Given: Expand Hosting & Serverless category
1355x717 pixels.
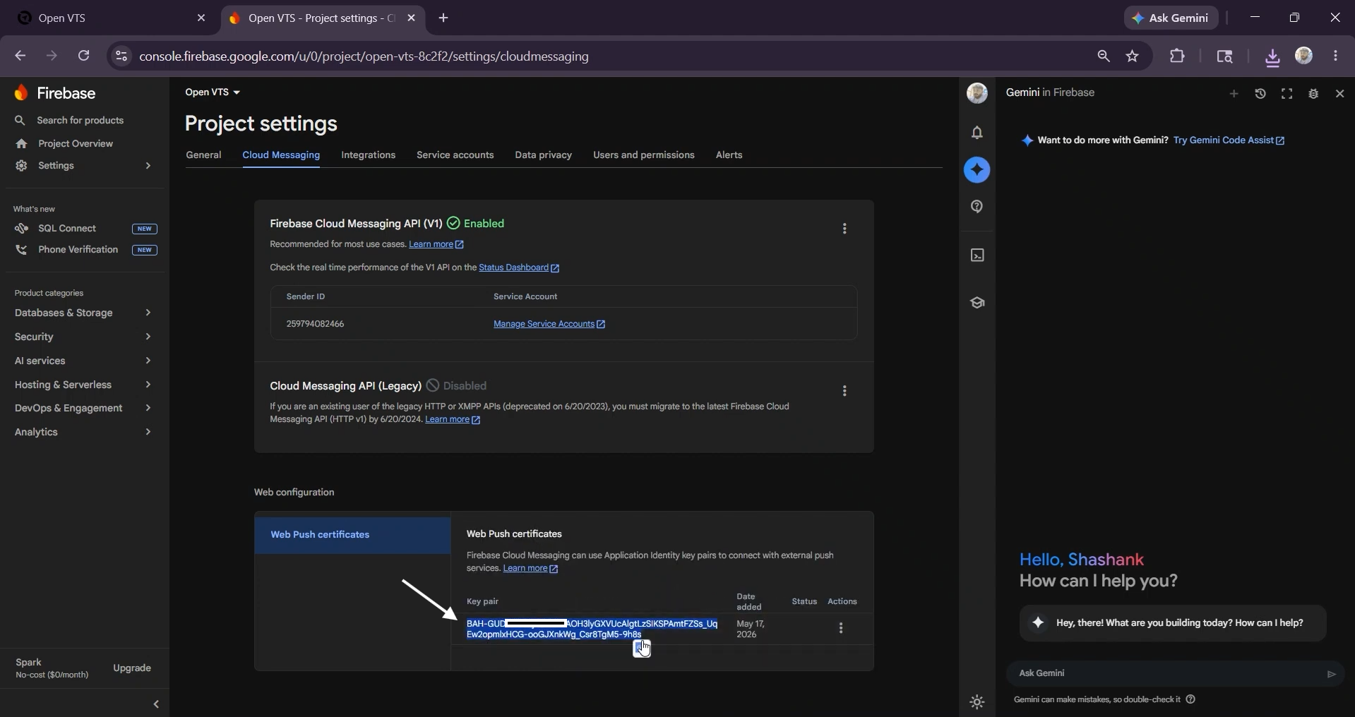Looking at the screenshot, I should [84, 385].
